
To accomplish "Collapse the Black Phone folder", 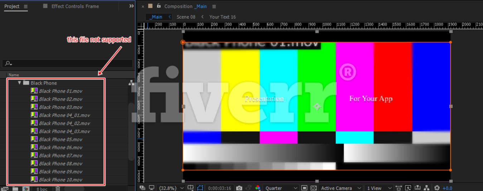I will [19, 83].
